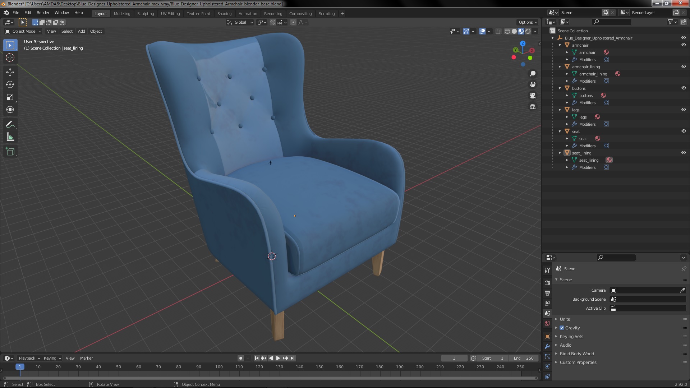Open Modifier properties tab icon
Viewport: 690px width, 388px height.
(547, 346)
